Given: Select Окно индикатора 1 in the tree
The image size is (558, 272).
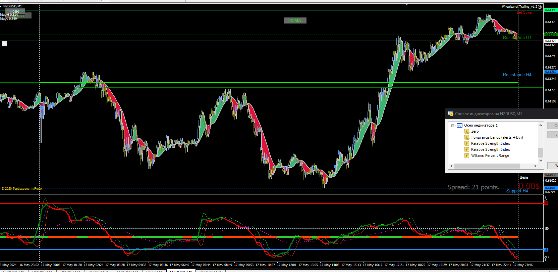Looking at the screenshot, I should [481, 125].
